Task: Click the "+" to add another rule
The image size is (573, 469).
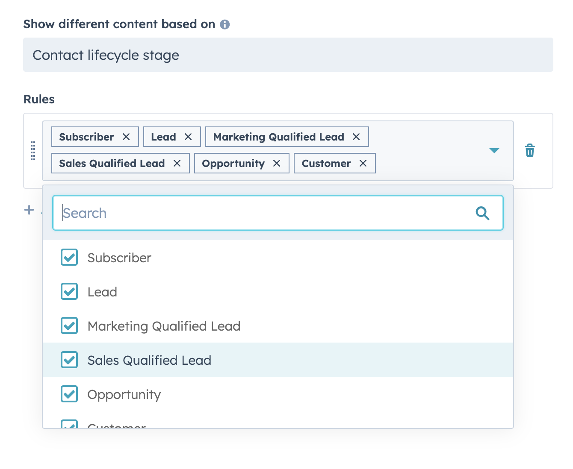Action: click(x=29, y=210)
